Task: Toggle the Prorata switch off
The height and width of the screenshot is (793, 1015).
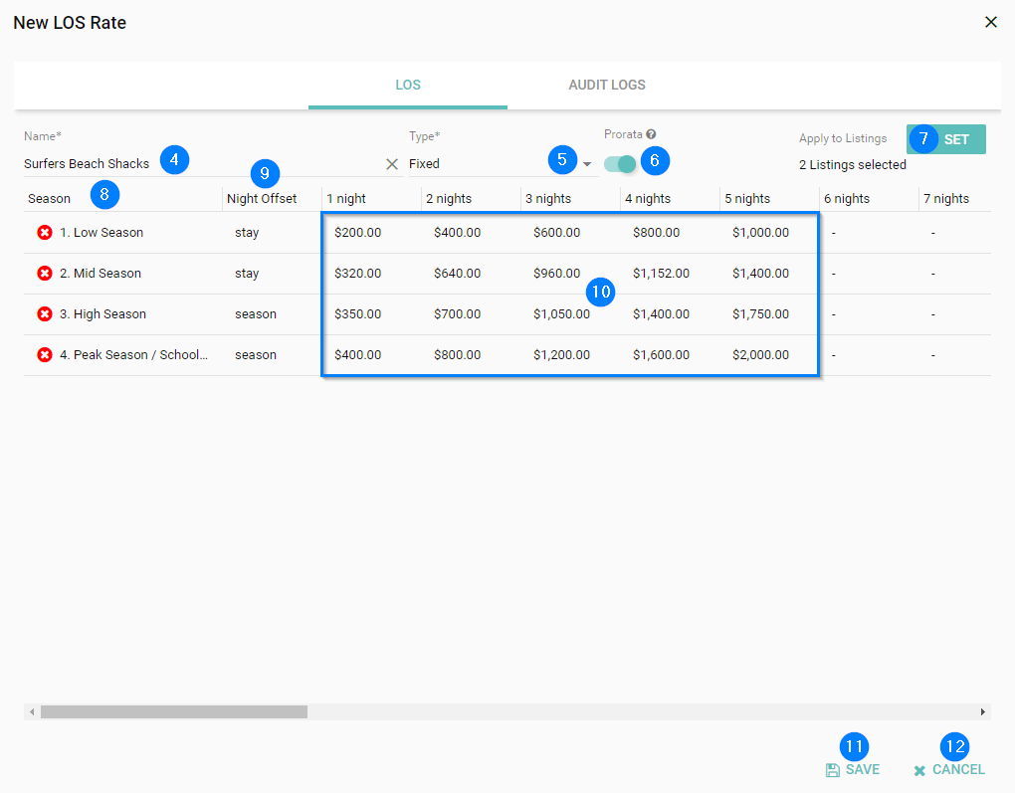Action: click(x=620, y=163)
